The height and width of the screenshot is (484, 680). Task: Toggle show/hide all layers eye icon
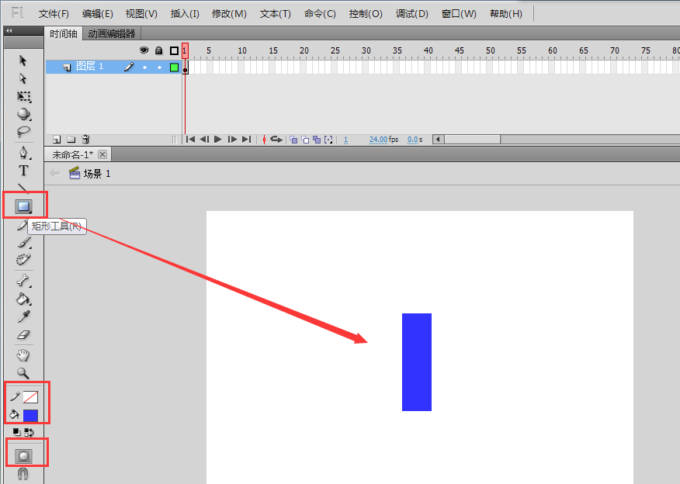144,50
